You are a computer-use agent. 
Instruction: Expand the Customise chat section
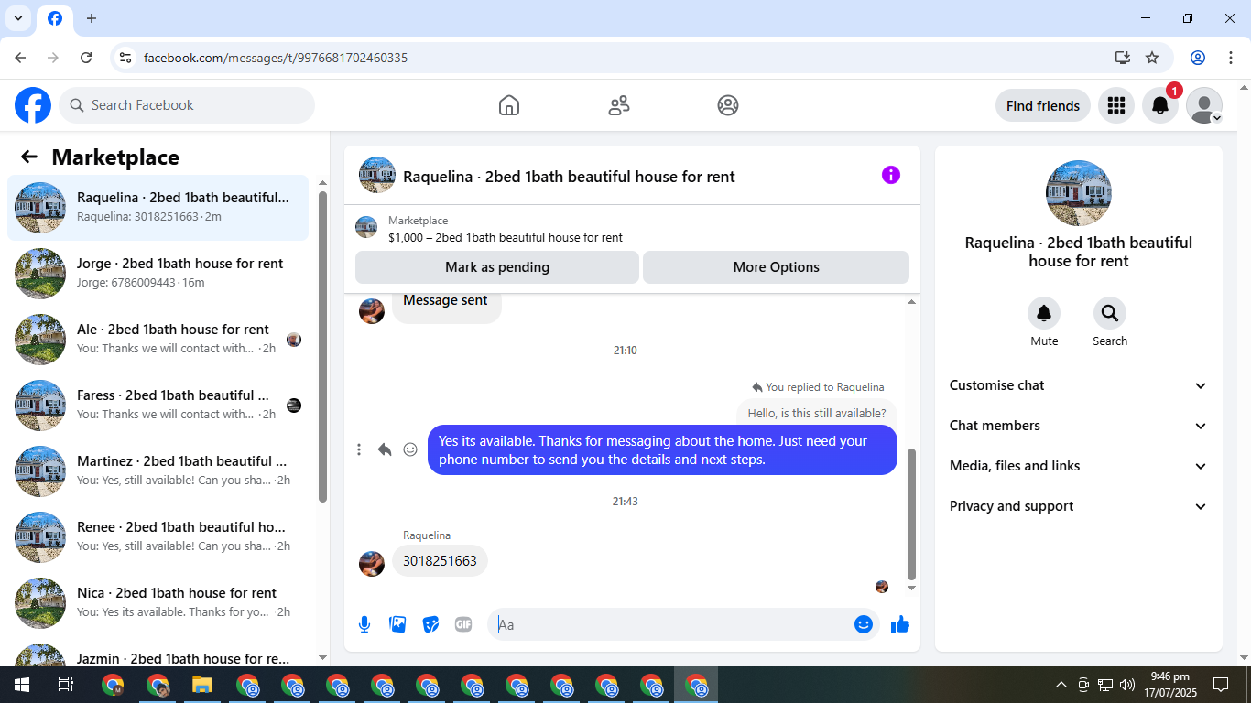pos(1079,385)
